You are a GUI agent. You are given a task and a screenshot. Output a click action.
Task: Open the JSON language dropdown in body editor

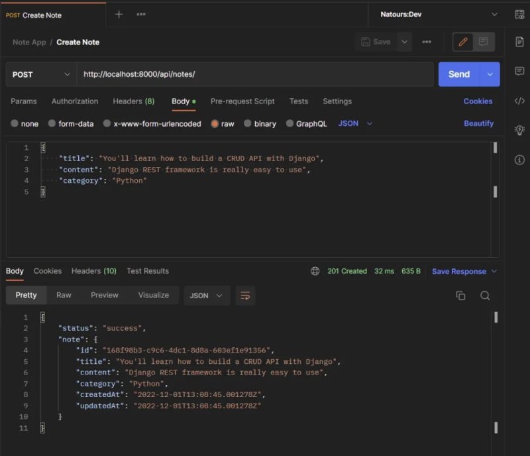point(351,123)
